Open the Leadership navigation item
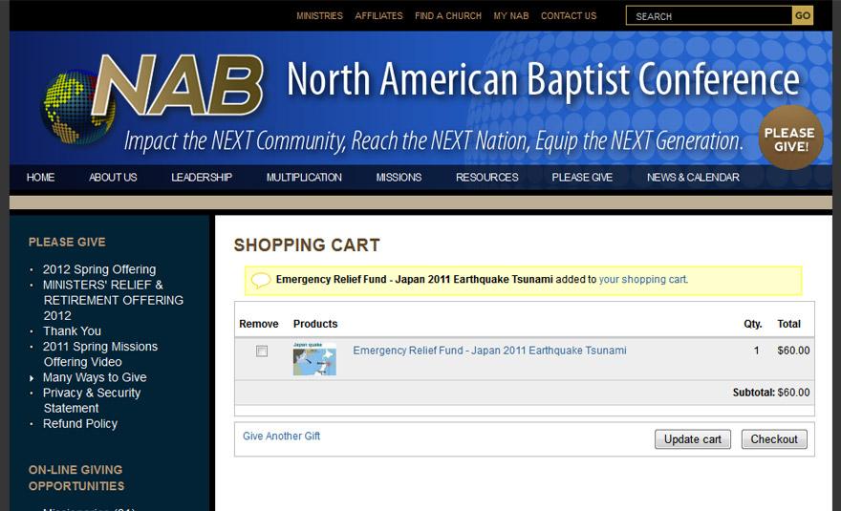 [x=202, y=178]
